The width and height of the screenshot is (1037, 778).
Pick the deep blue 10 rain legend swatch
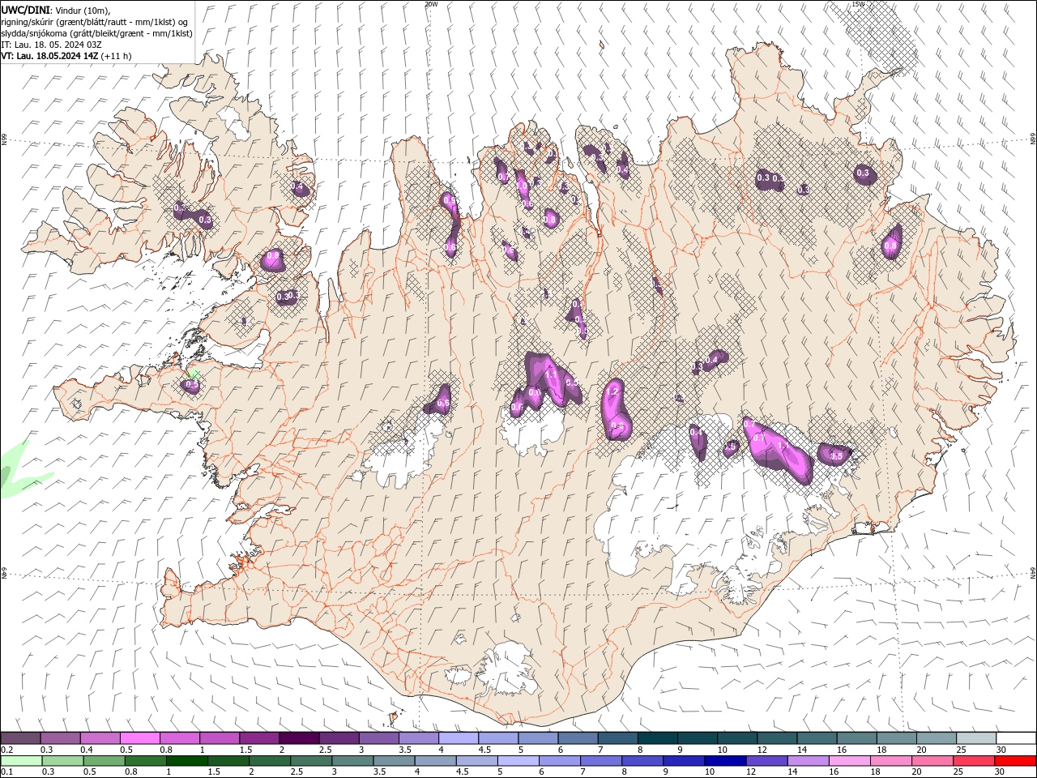point(725,761)
